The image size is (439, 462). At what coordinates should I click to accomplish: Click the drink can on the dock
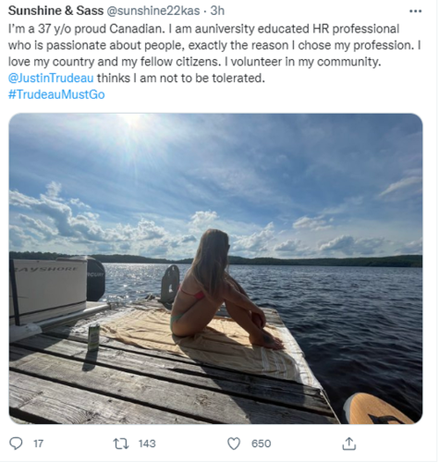[x=93, y=337]
